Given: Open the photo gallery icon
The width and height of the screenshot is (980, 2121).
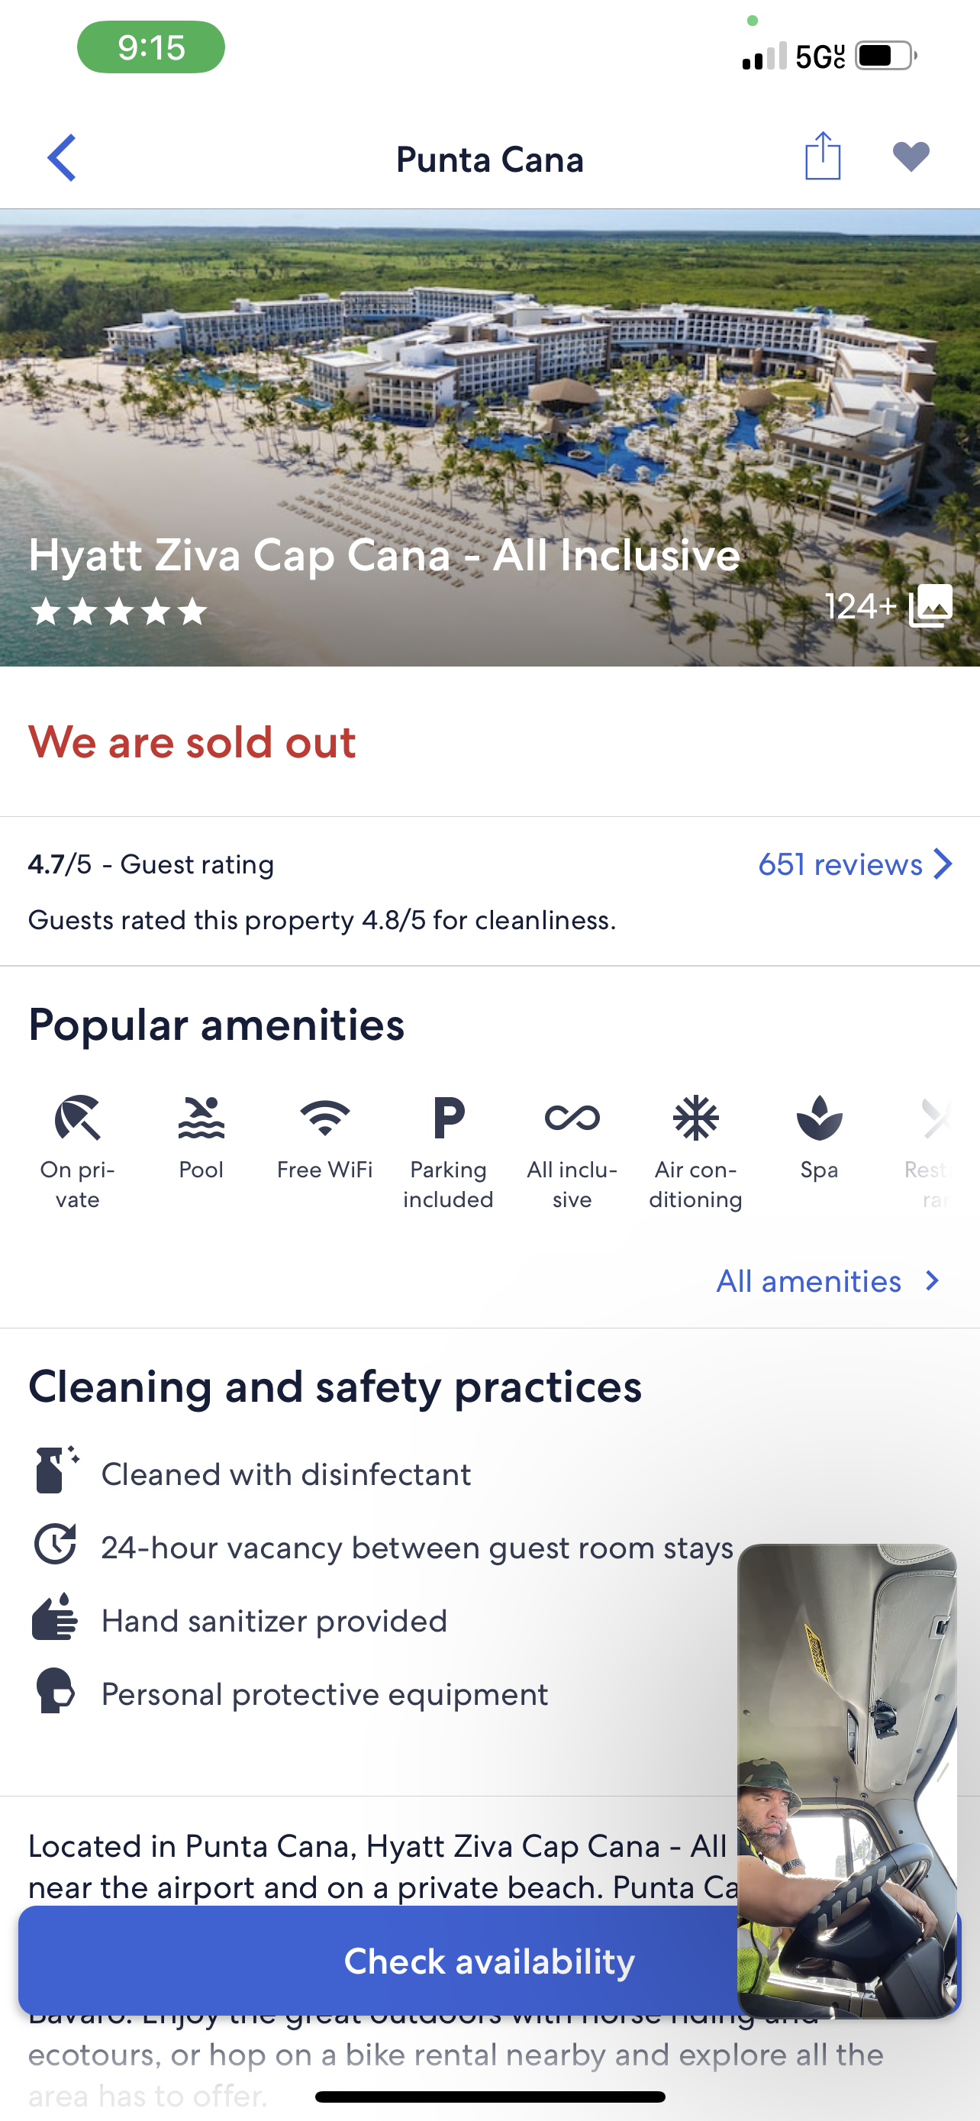Looking at the screenshot, I should 930,606.
